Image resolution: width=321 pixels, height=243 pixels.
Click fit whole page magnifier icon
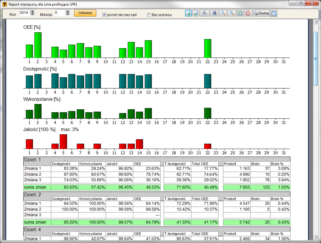(x=204, y=13)
